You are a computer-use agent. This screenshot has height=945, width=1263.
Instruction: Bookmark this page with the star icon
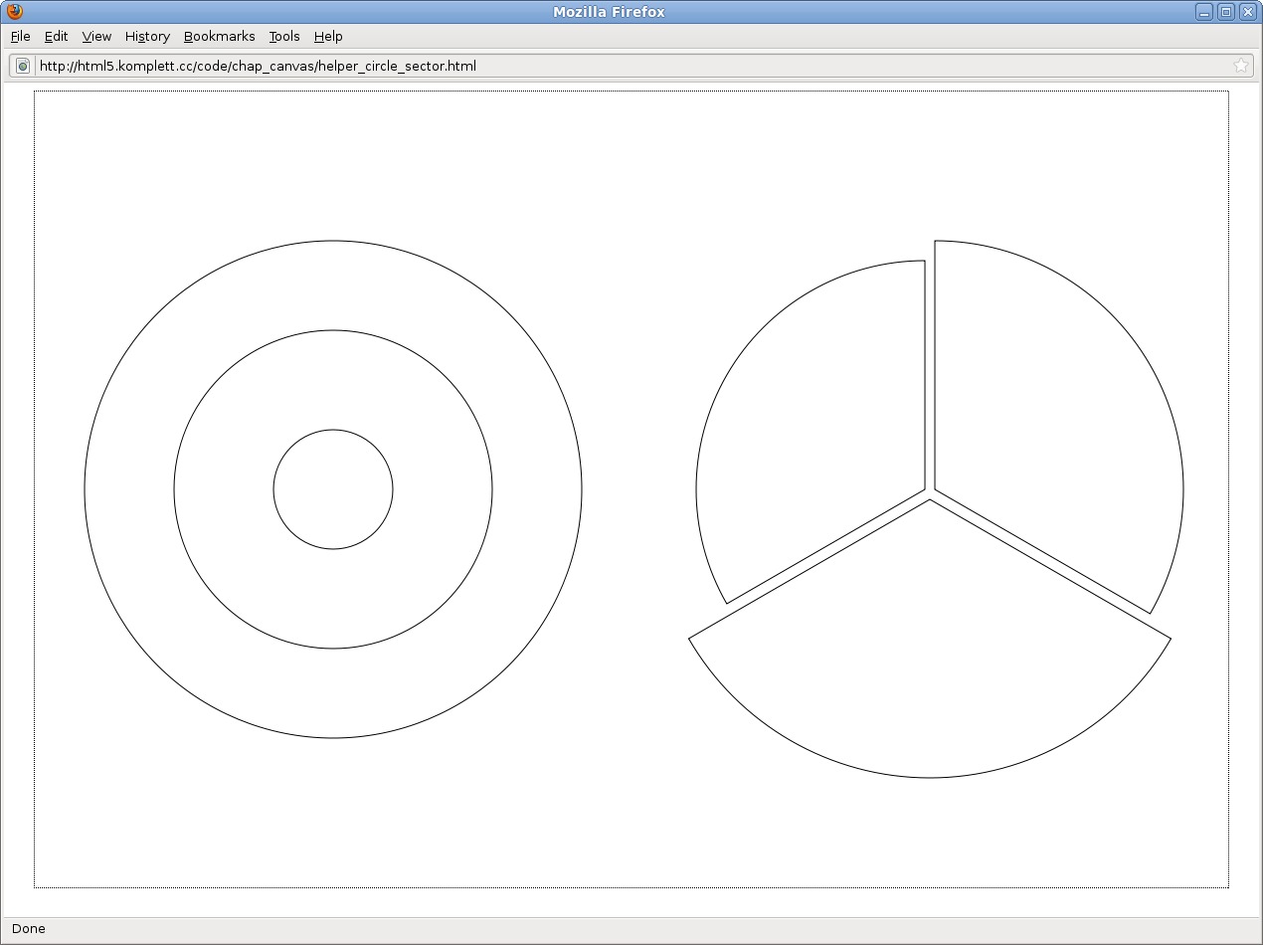1240,66
